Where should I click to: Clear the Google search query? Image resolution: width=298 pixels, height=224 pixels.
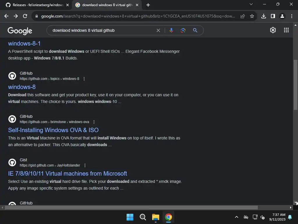[x=158, y=30]
